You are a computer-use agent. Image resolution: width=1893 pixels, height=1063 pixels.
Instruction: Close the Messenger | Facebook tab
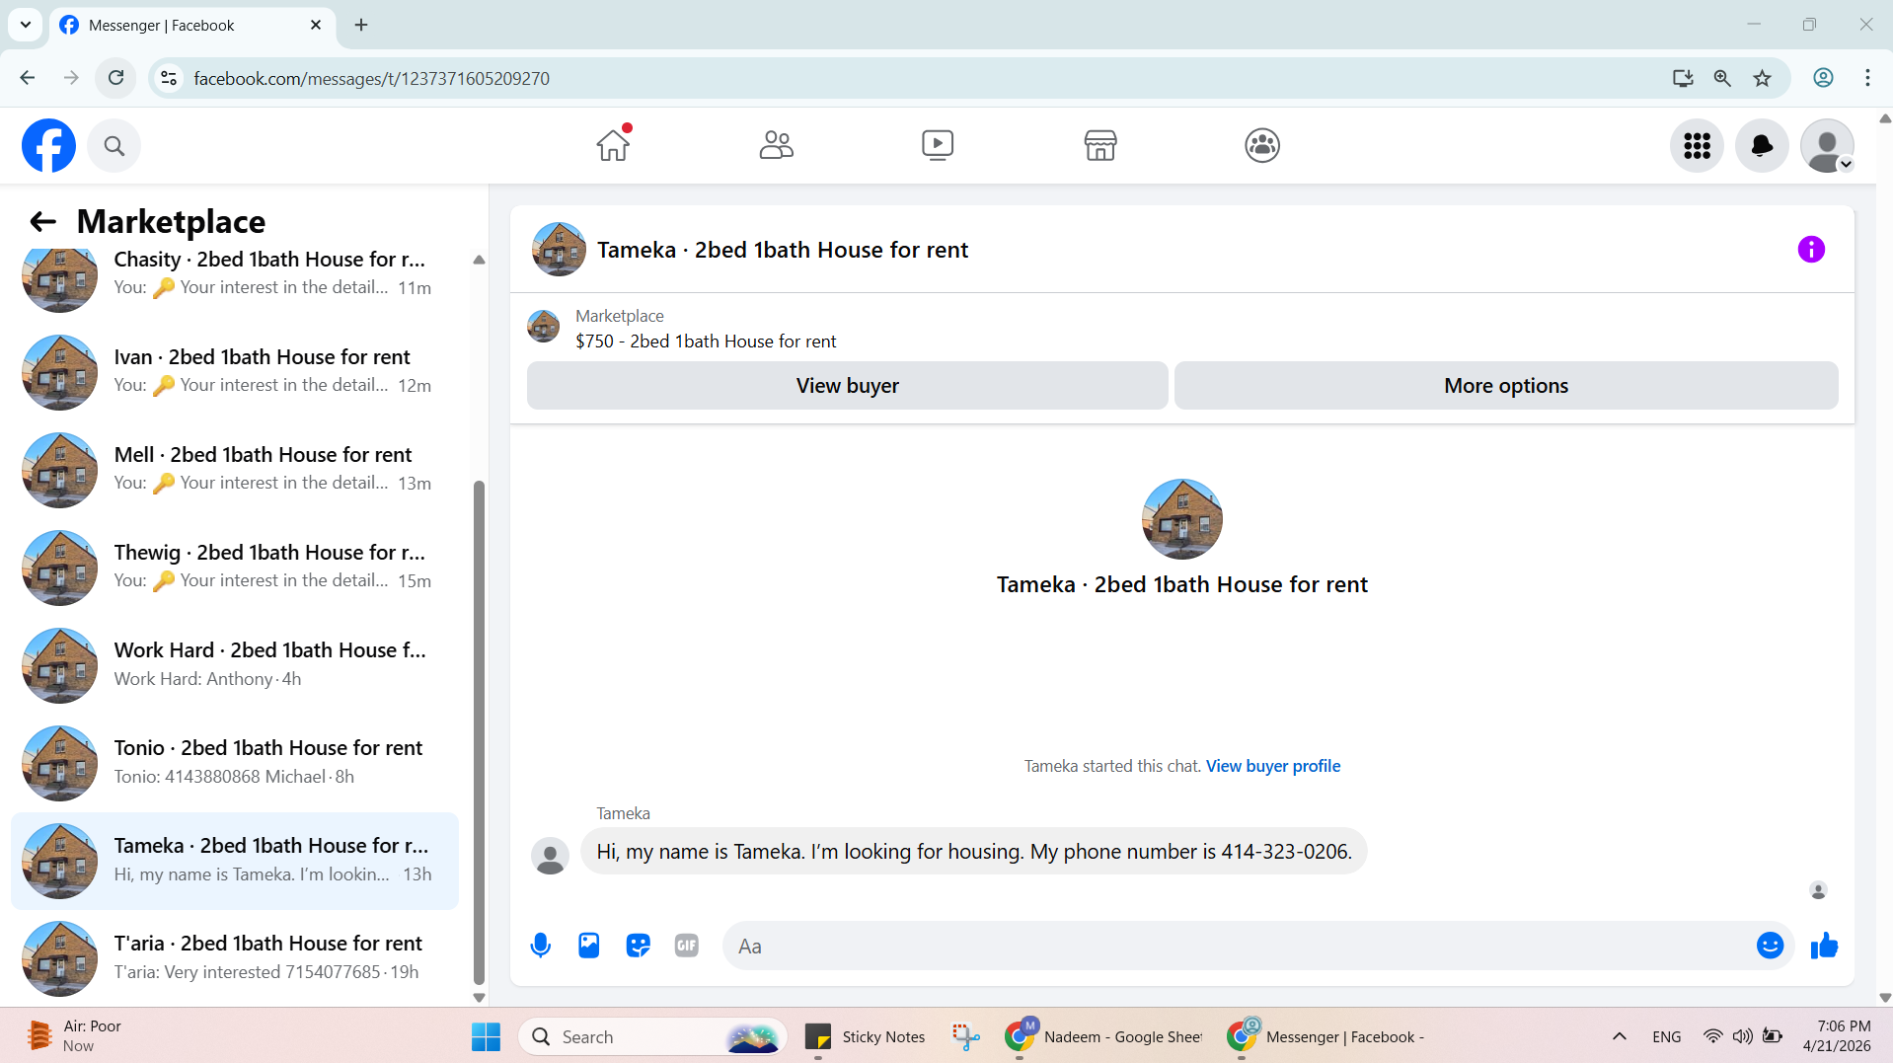tap(316, 25)
